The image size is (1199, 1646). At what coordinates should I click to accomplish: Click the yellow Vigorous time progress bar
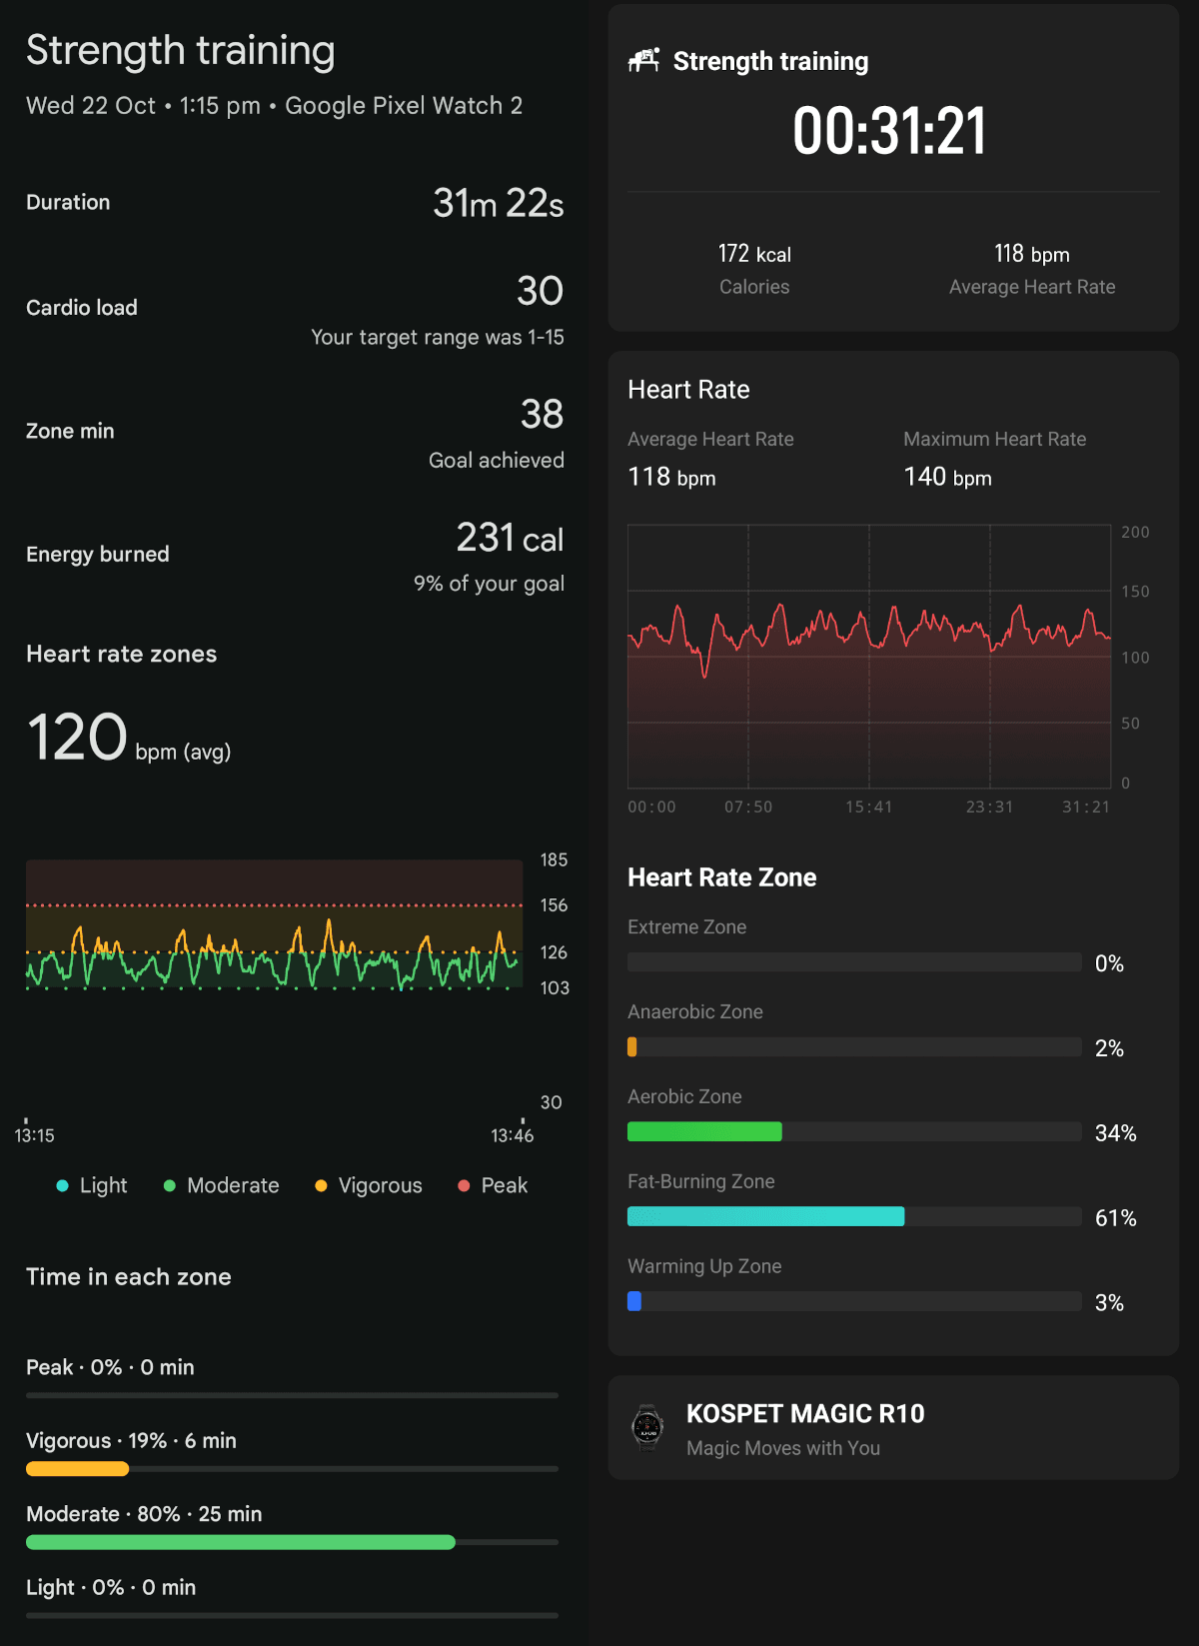(77, 1469)
